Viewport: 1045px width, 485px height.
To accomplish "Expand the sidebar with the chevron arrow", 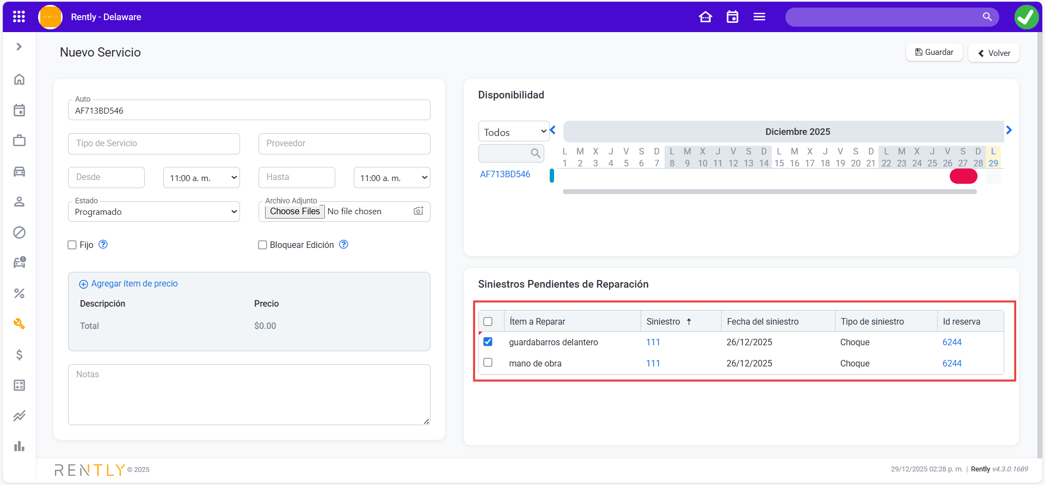I will (x=19, y=47).
